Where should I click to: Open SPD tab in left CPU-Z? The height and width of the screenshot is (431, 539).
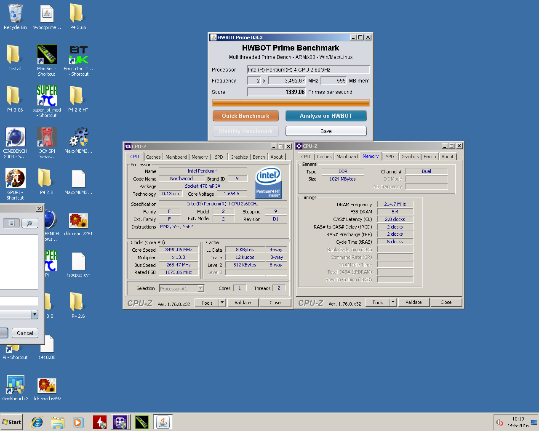219,157
